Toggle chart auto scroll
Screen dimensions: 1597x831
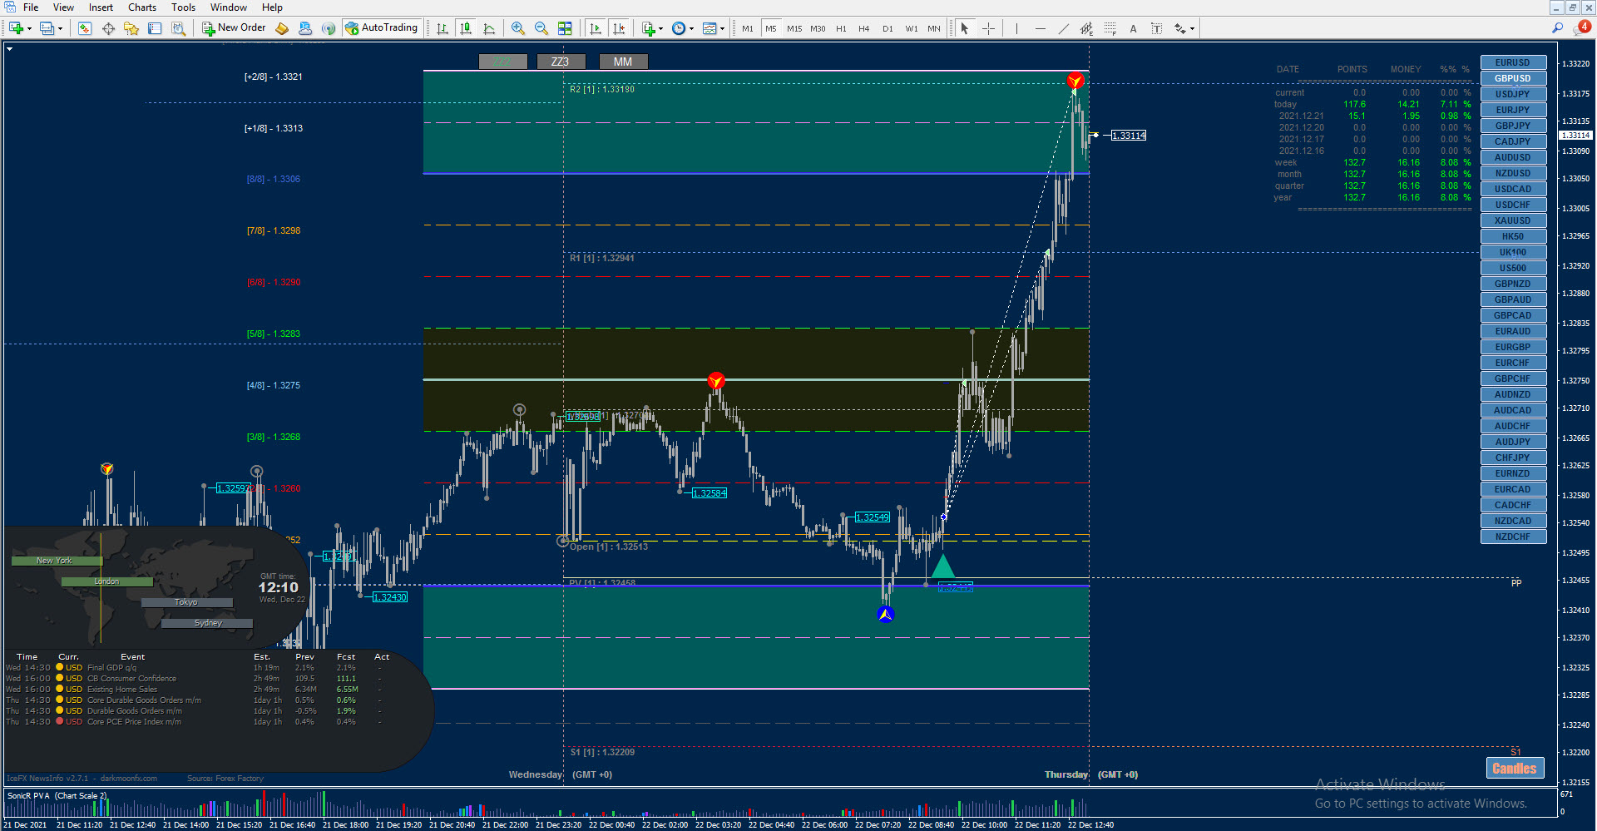pos(596,28)
